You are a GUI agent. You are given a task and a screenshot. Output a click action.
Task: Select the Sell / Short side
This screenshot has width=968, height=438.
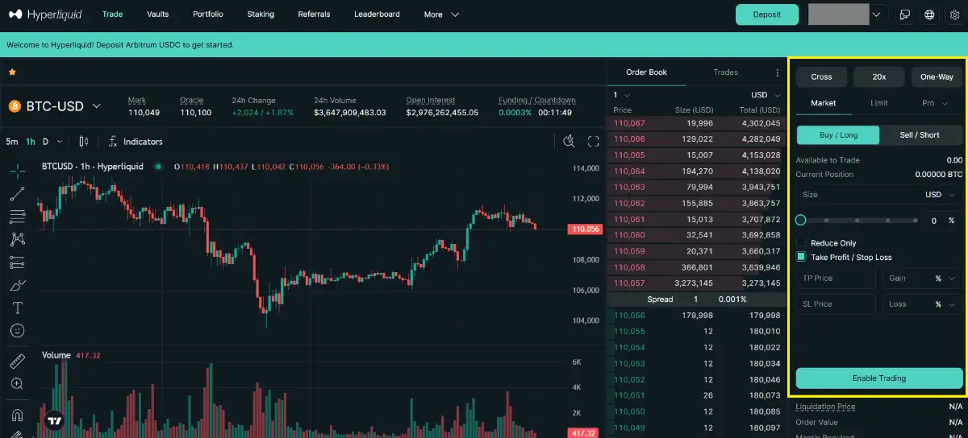(920, 134)
